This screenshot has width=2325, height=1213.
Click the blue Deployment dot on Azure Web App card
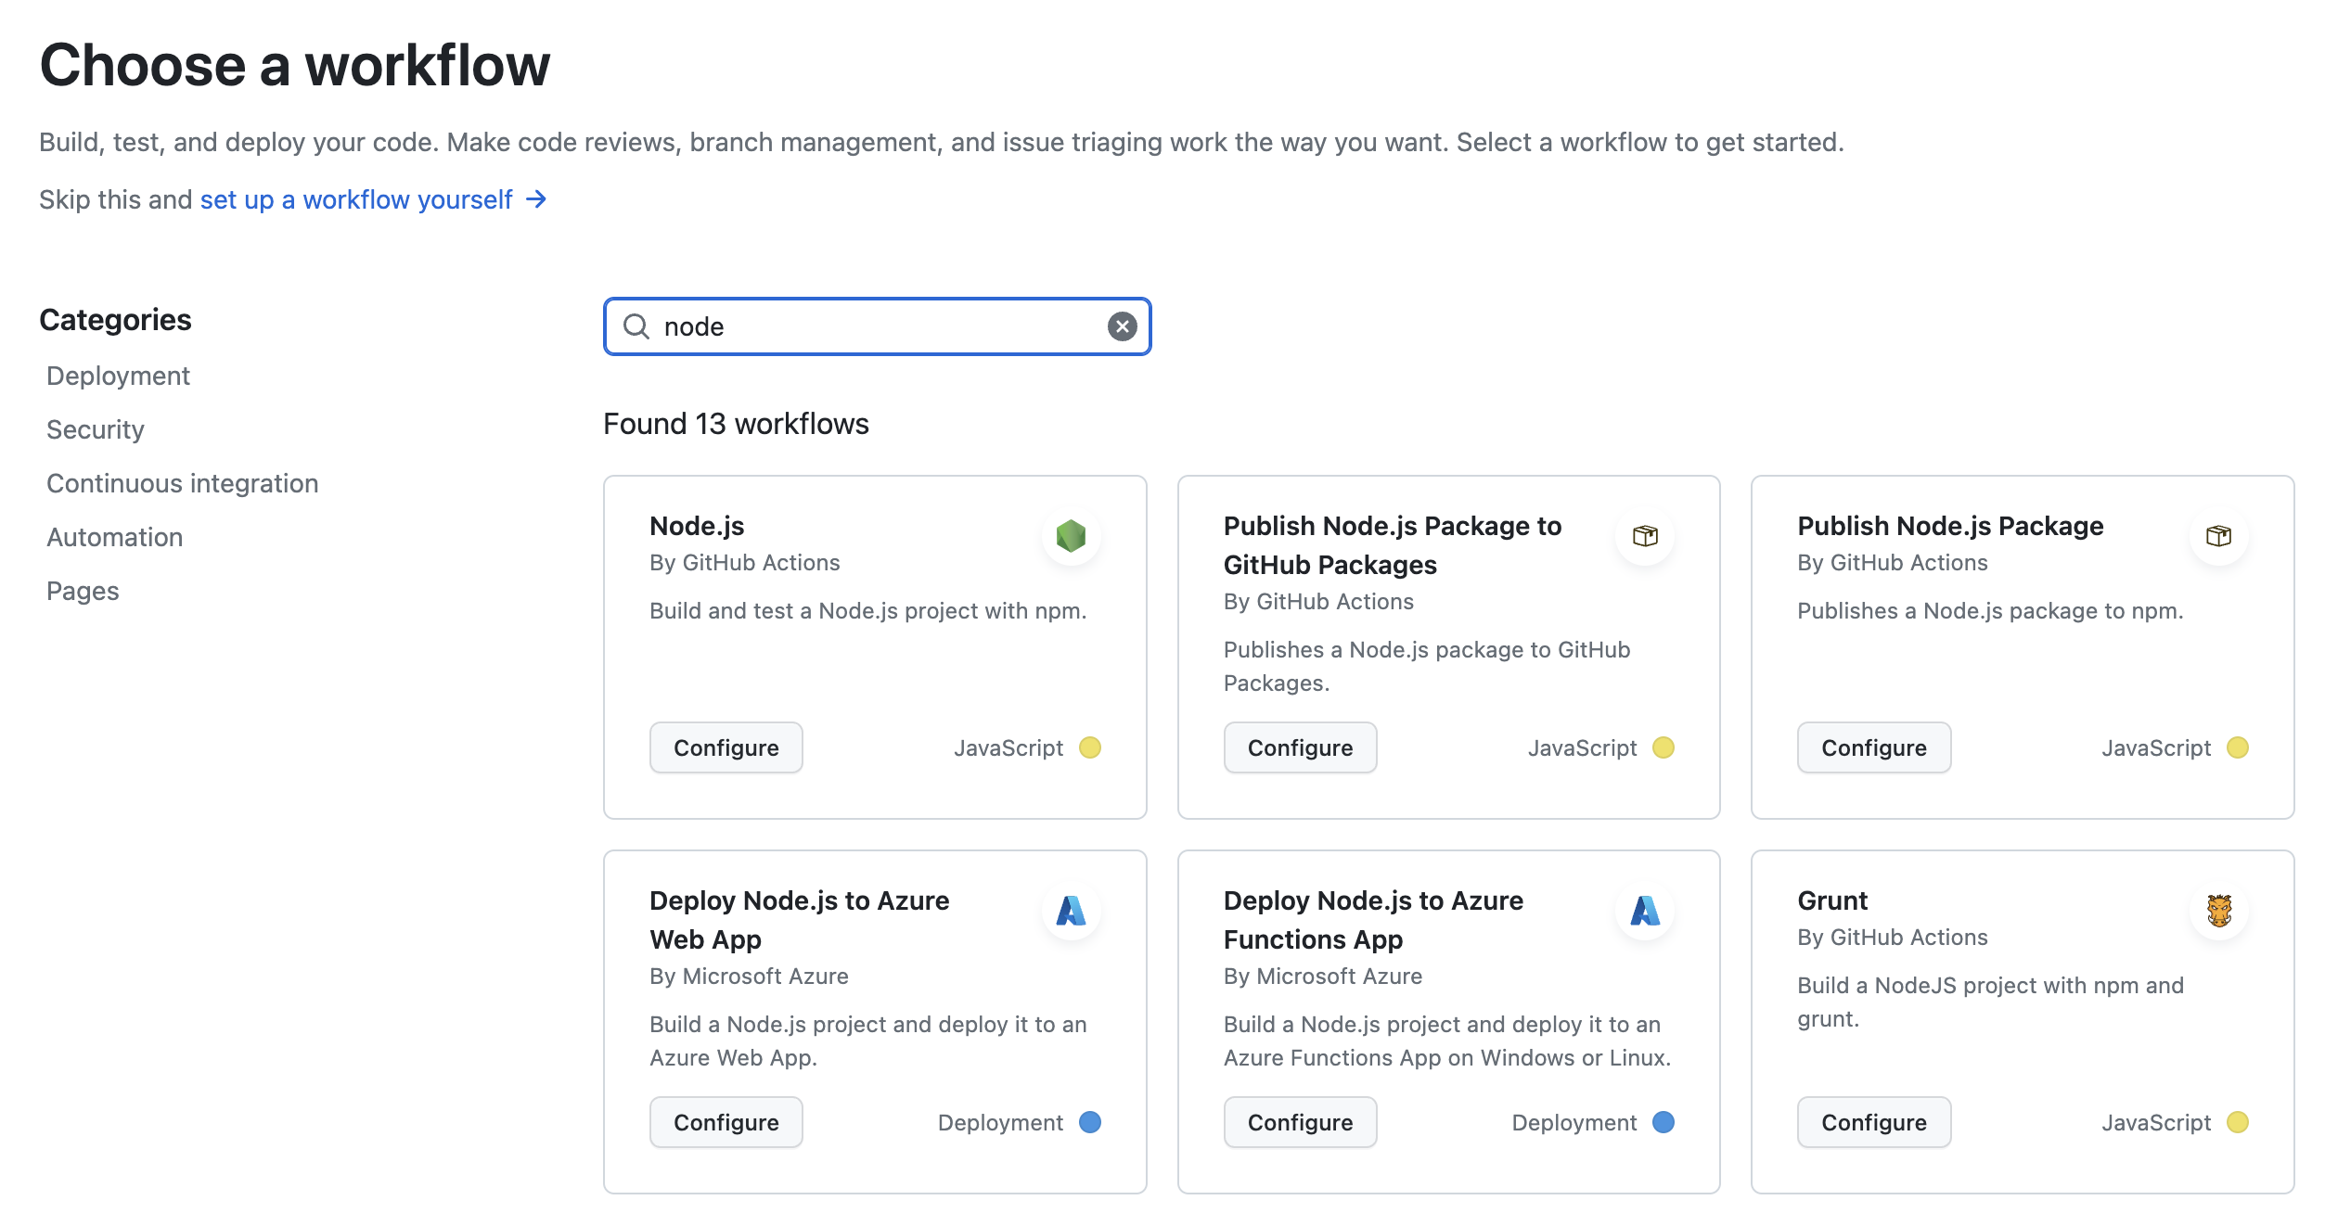click(1090, 1122)
